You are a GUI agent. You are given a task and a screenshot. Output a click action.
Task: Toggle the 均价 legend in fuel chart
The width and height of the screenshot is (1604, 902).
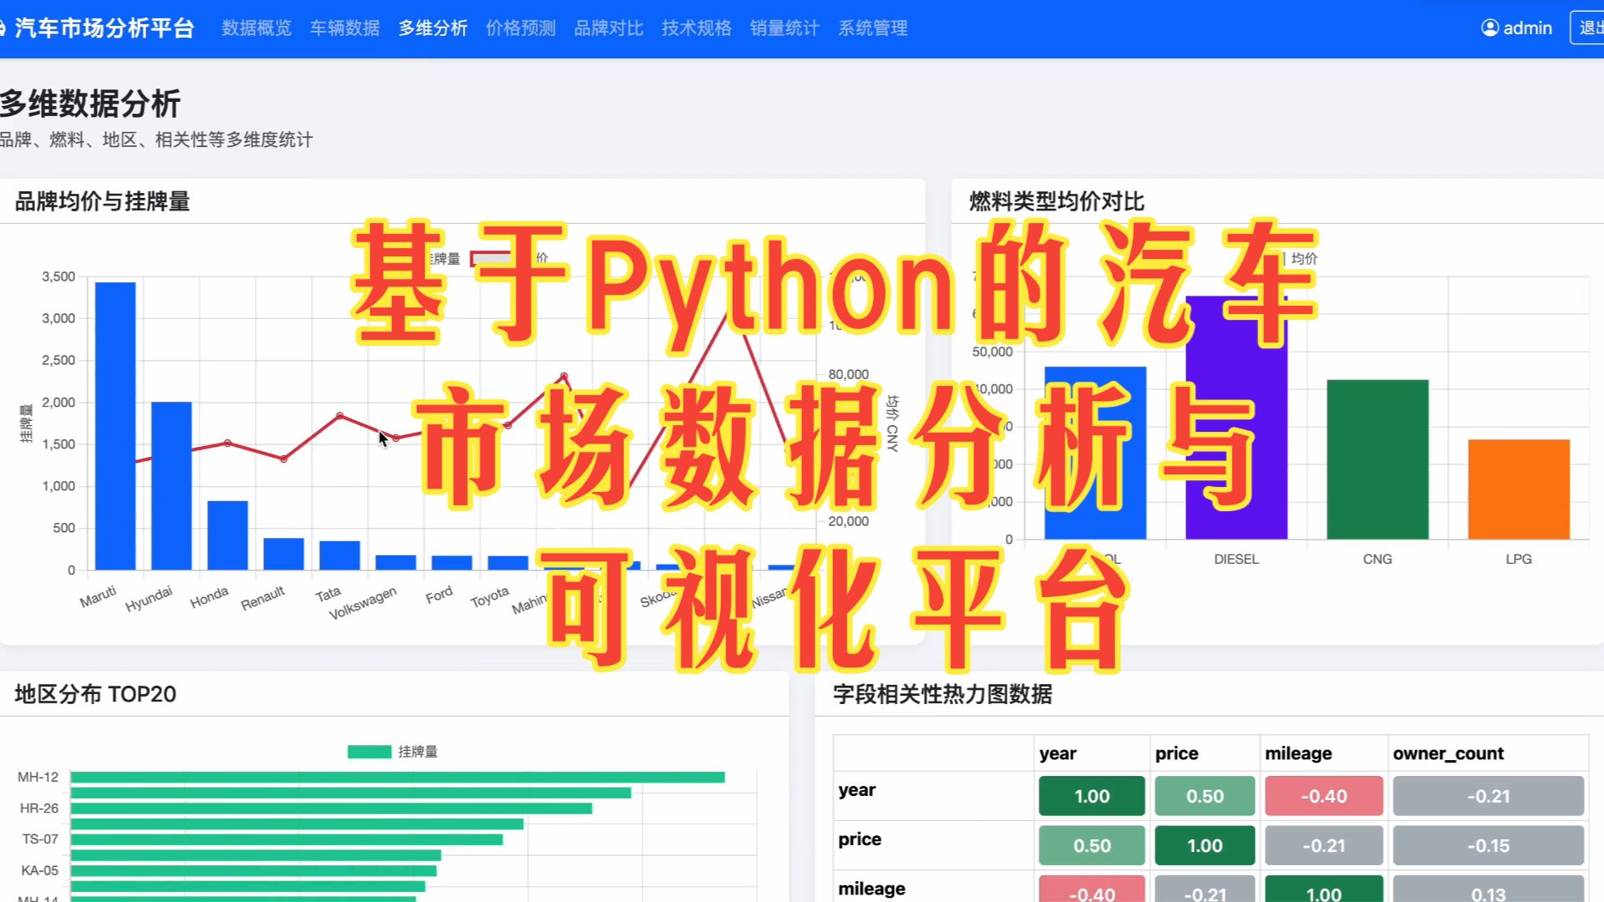[x=1300, y=259]
